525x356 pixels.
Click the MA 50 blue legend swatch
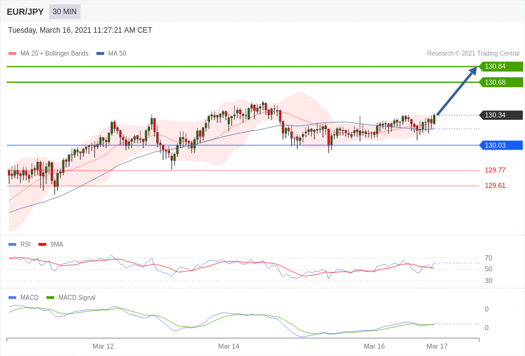(x=100, y=53)
